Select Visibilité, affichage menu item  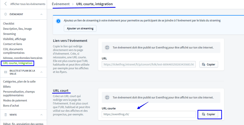pyautogui.click(x=14, y=39)
